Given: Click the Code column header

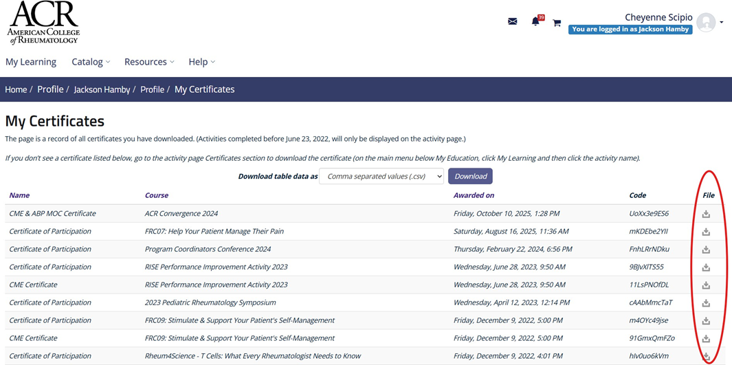Looking at the screenshot, I should coord(638,195).
